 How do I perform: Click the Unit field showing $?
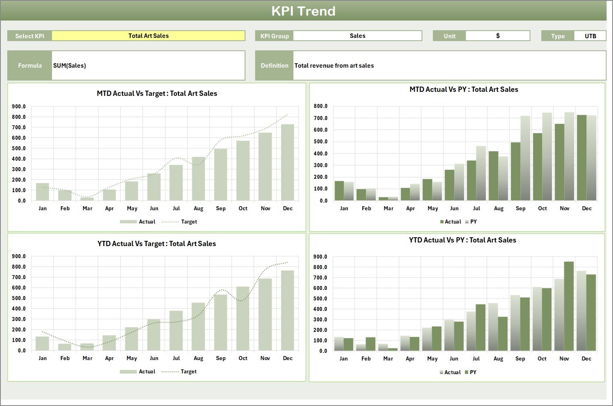[498, 35]
